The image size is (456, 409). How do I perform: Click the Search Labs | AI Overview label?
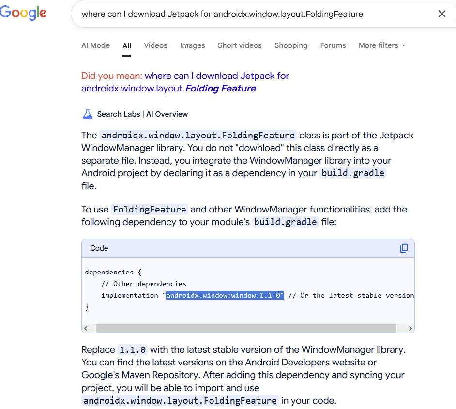coord(142,114)
